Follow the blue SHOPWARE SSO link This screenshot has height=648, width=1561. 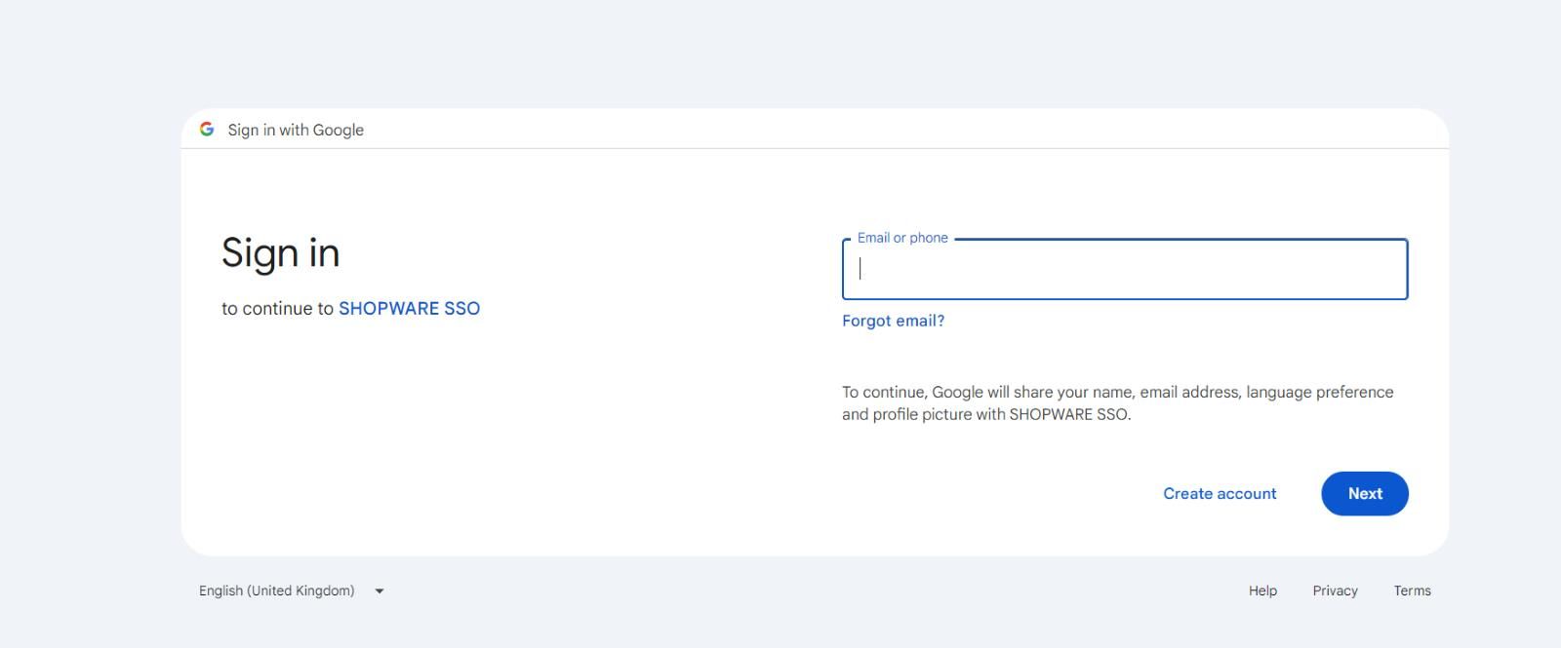[409, 308]
